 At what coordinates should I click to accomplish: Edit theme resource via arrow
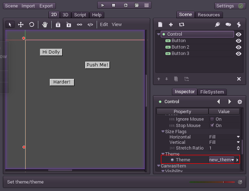pos(237,160)
